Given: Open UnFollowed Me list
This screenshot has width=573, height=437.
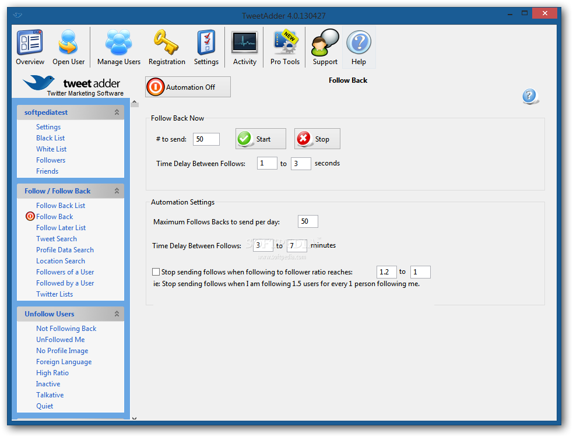Looking at the screenshot, I should 60,340.
